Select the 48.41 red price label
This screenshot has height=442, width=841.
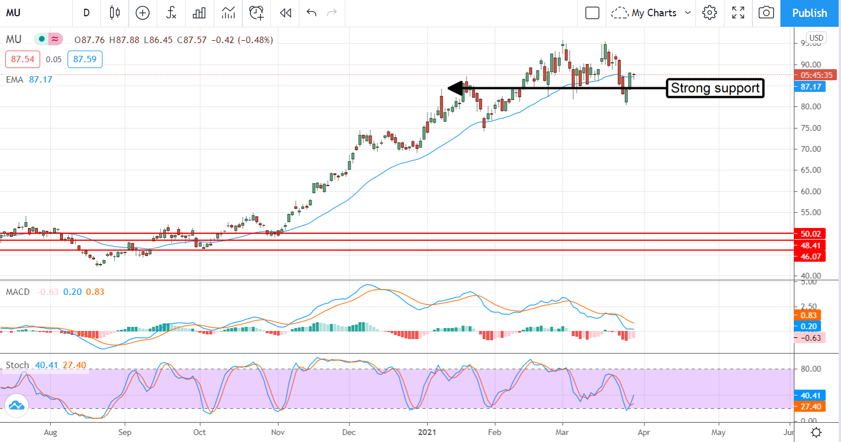coord(811,245)
